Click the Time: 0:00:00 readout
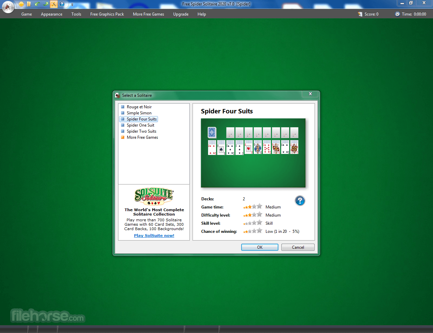 click(x=414, y=14)
